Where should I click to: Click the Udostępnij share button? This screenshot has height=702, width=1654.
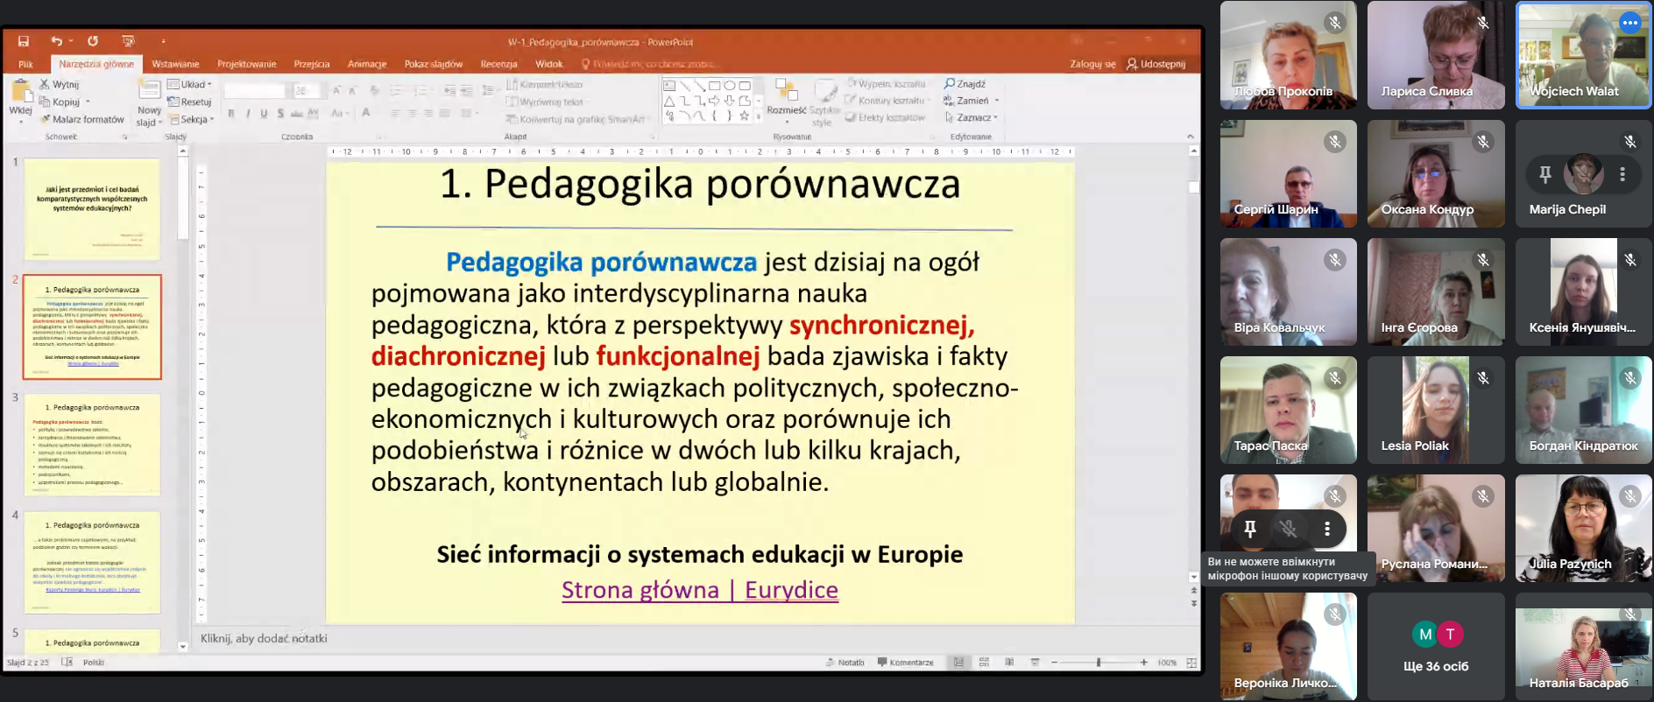pyautogui.click(x=1156, y=64)
